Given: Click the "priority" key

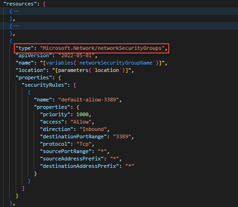Looking at the screenshot, I should point(55,114).
